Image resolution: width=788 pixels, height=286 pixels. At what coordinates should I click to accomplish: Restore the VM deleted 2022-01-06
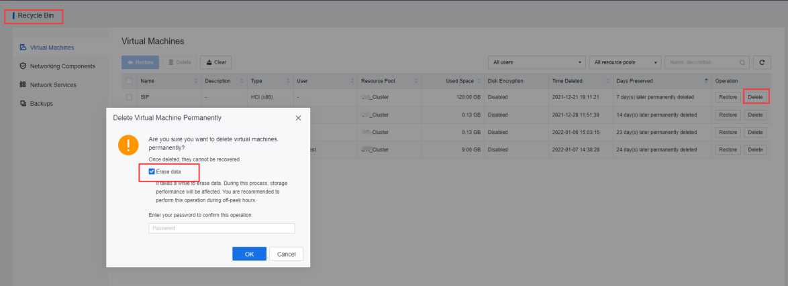click(728, 132)
